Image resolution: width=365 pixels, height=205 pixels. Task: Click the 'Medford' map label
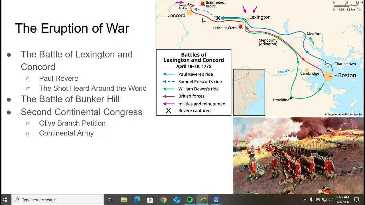[314, 34]
